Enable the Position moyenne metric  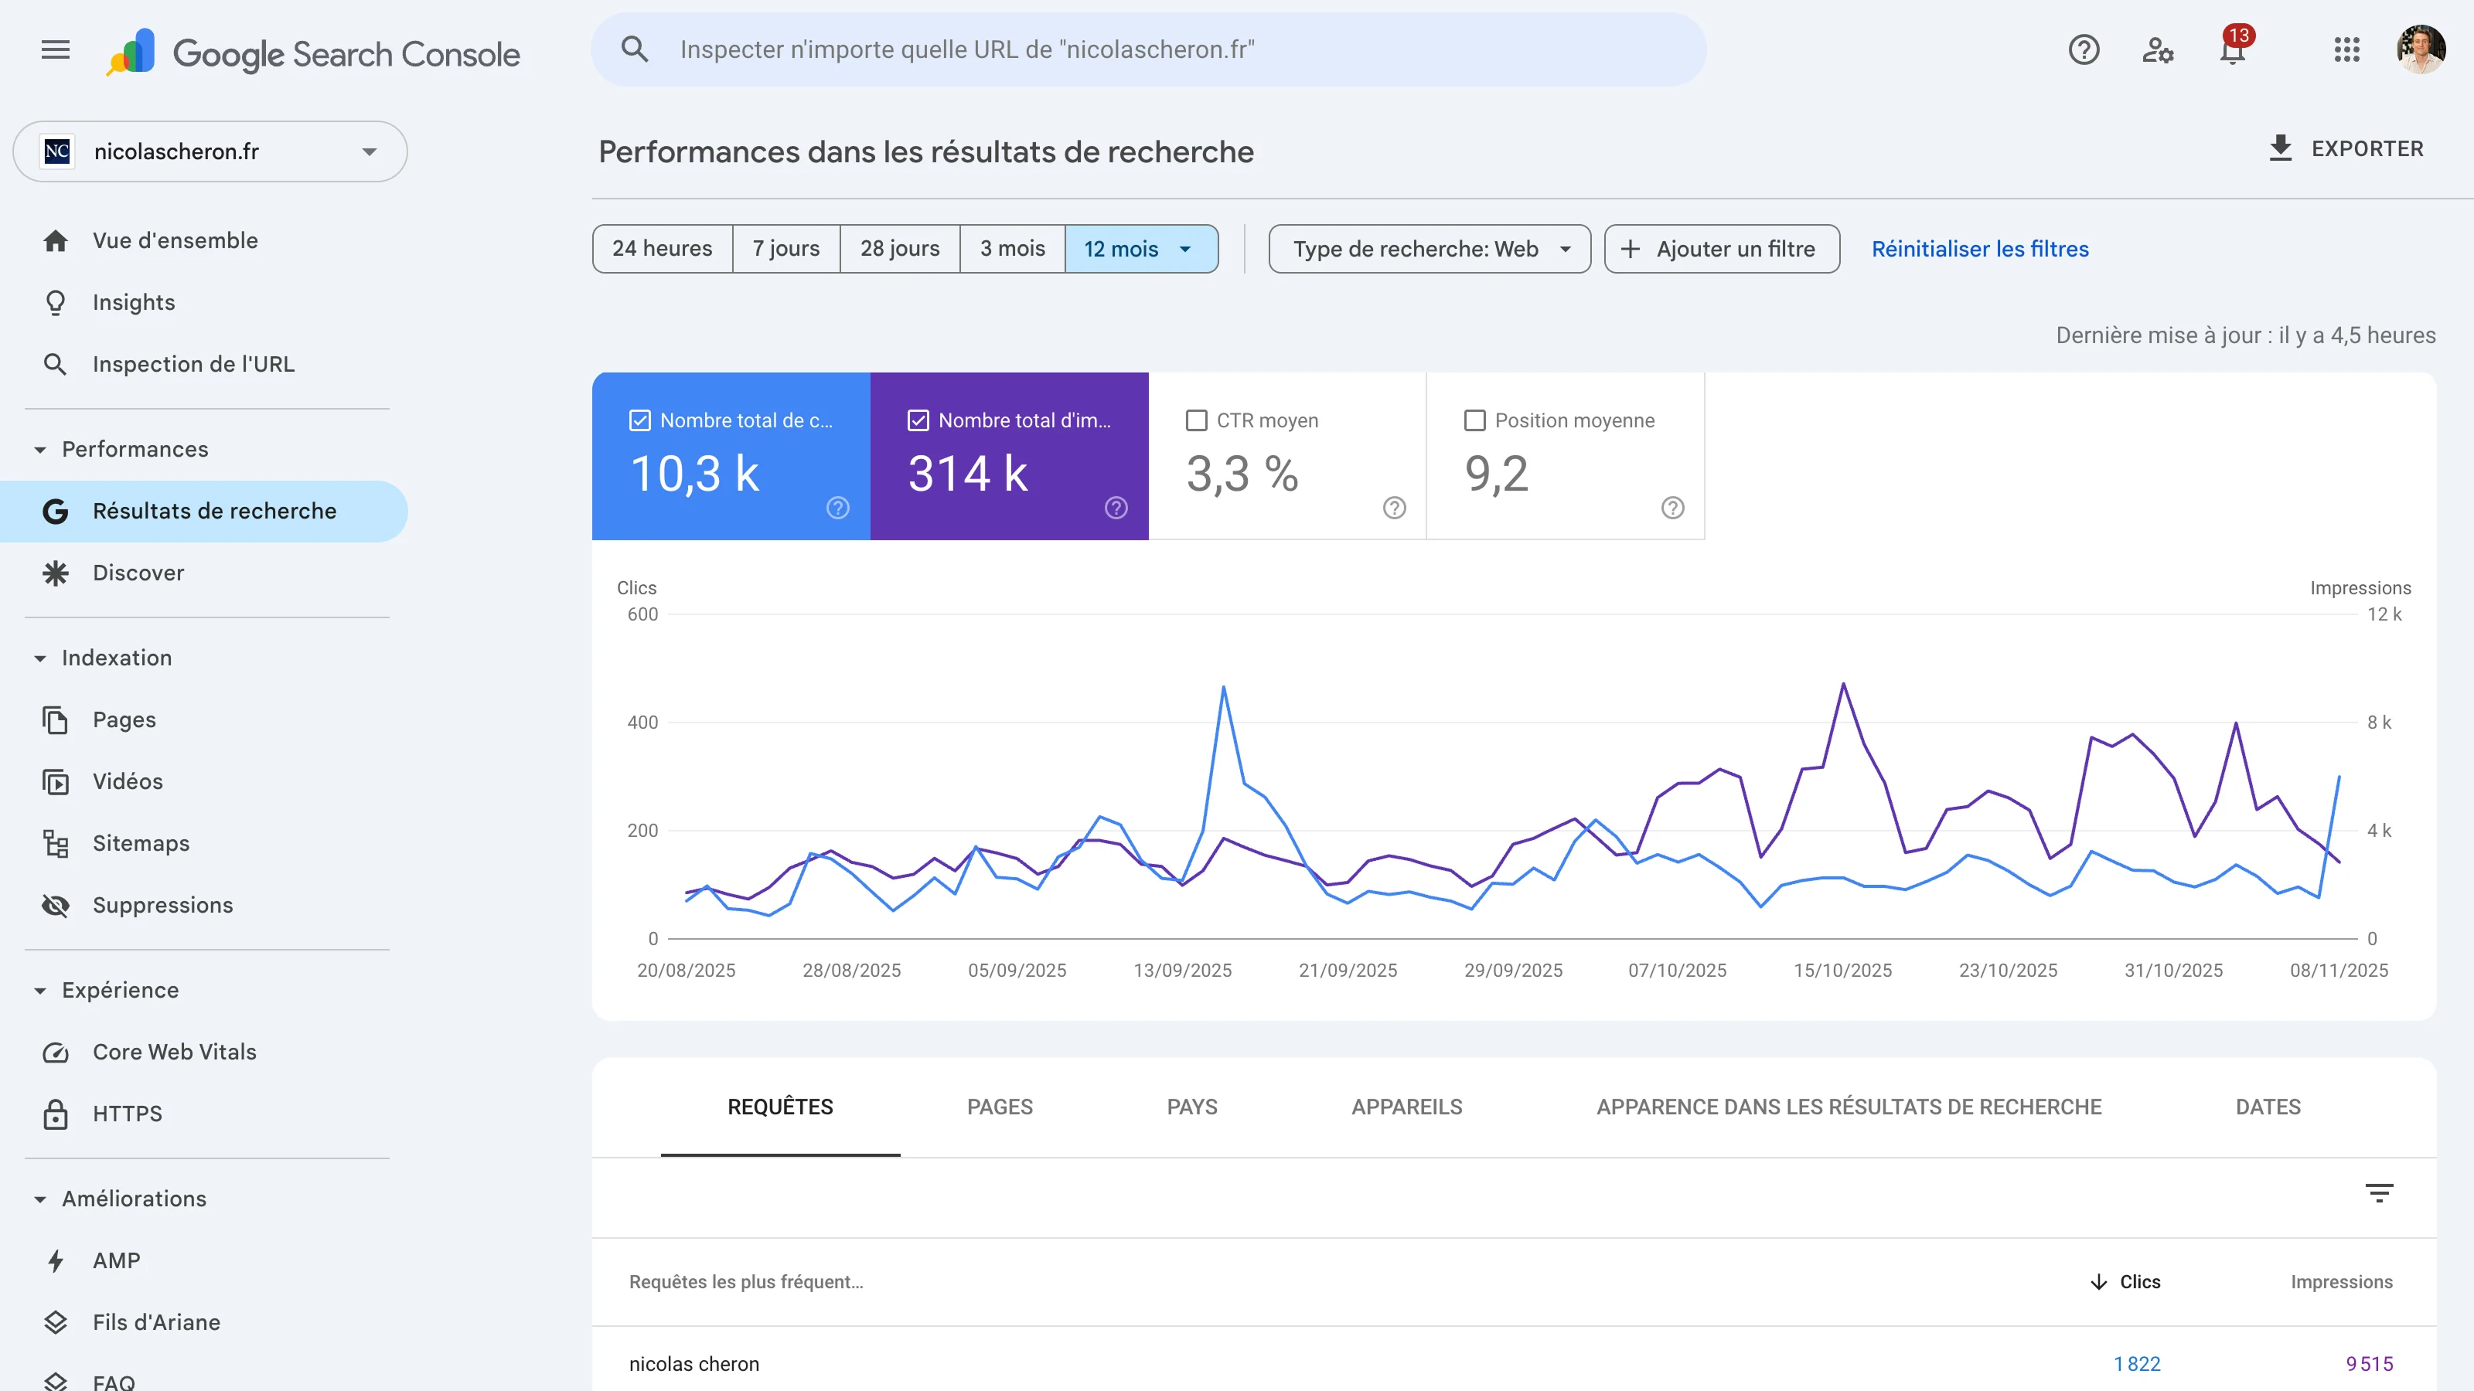tap(1474, 420)
